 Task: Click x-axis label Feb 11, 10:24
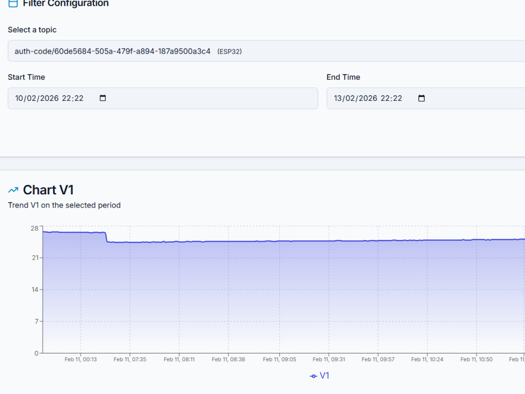(427, 359)
